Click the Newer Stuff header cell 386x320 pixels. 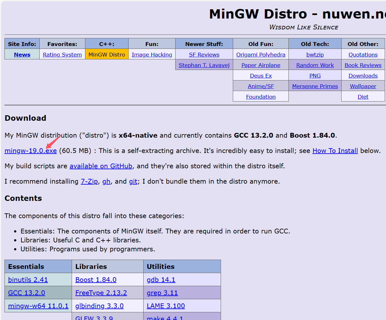pyautogui.click(x=204, y=44)
